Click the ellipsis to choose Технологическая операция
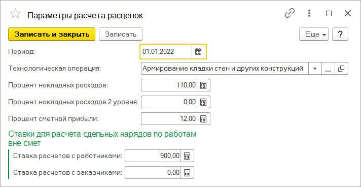361x187 pixels. coord(328,69)
